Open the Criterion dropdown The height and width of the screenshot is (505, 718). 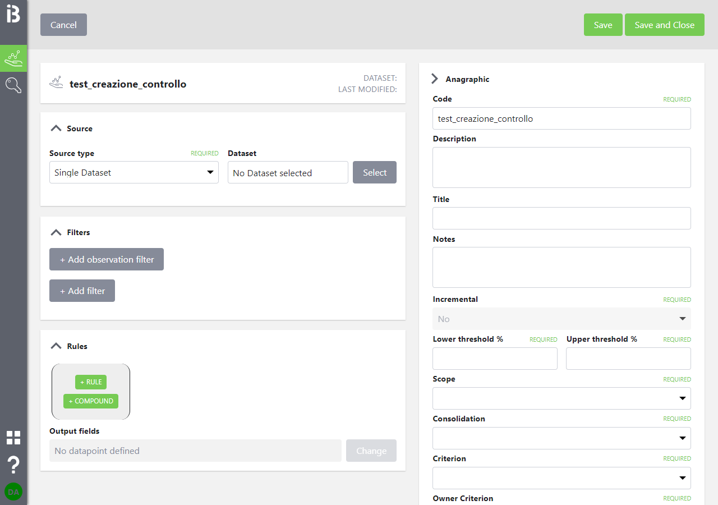[561, 478]
